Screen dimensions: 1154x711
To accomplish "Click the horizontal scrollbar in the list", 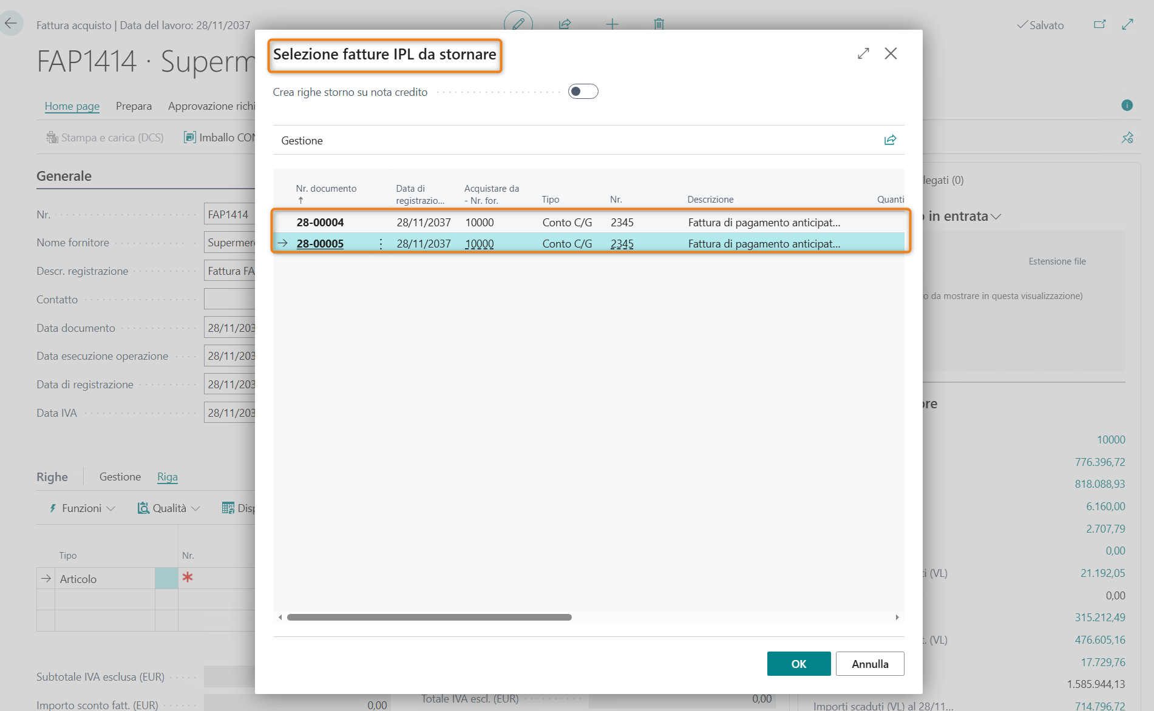I will point(429,618).
